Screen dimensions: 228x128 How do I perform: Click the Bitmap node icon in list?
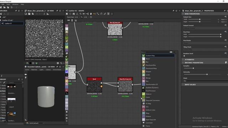point(144,78)
